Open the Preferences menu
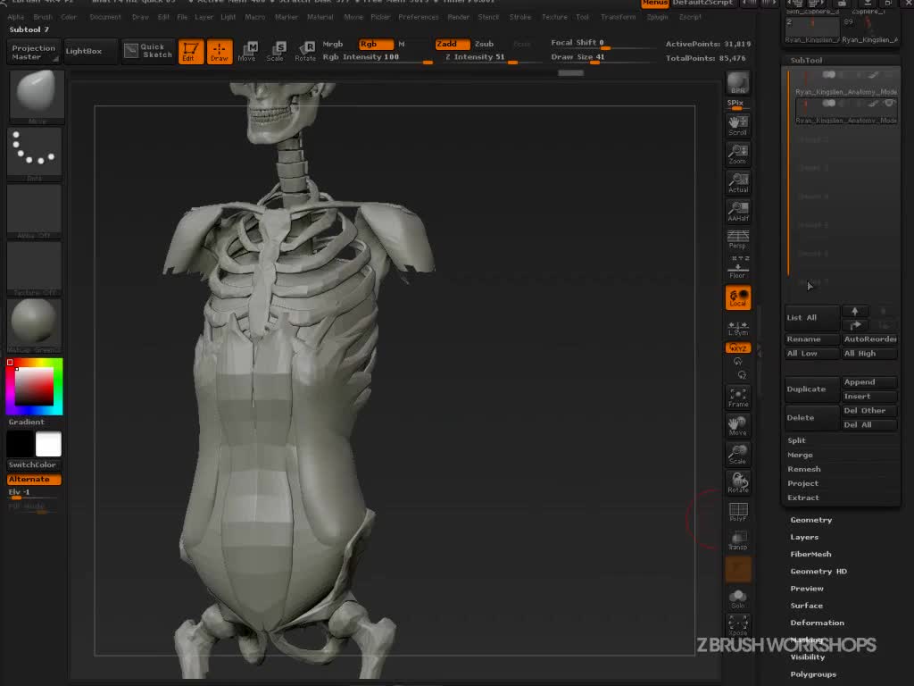 click(418, 17)
